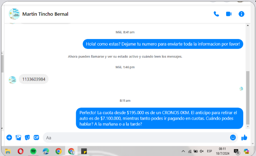Open the notification center icon

(x=236, y=152)
